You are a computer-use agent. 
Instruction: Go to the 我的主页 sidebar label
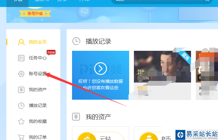pos(38,42)
